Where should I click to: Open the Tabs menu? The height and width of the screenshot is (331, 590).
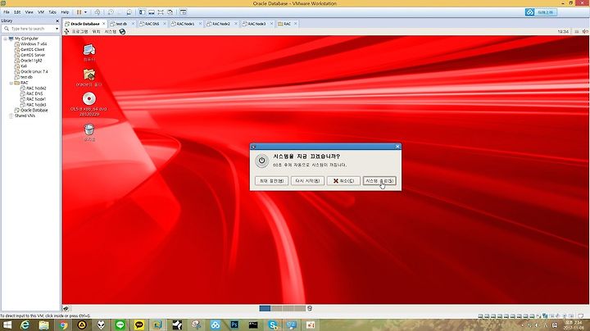52,12
